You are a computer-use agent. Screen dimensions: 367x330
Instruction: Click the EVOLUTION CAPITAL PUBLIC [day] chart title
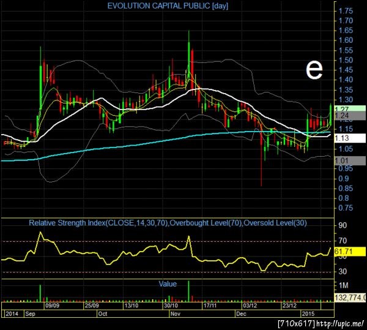[x=168, y=6]
